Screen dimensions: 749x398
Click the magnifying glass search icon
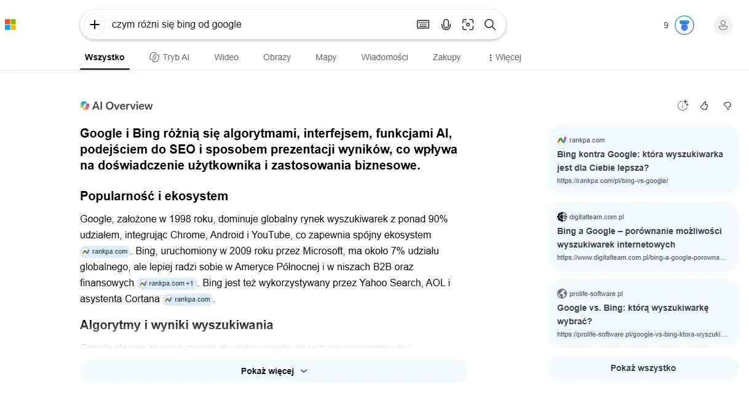point(490,25)
